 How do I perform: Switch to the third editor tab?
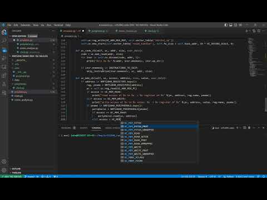pyautogui.click(x=127, y=31)
